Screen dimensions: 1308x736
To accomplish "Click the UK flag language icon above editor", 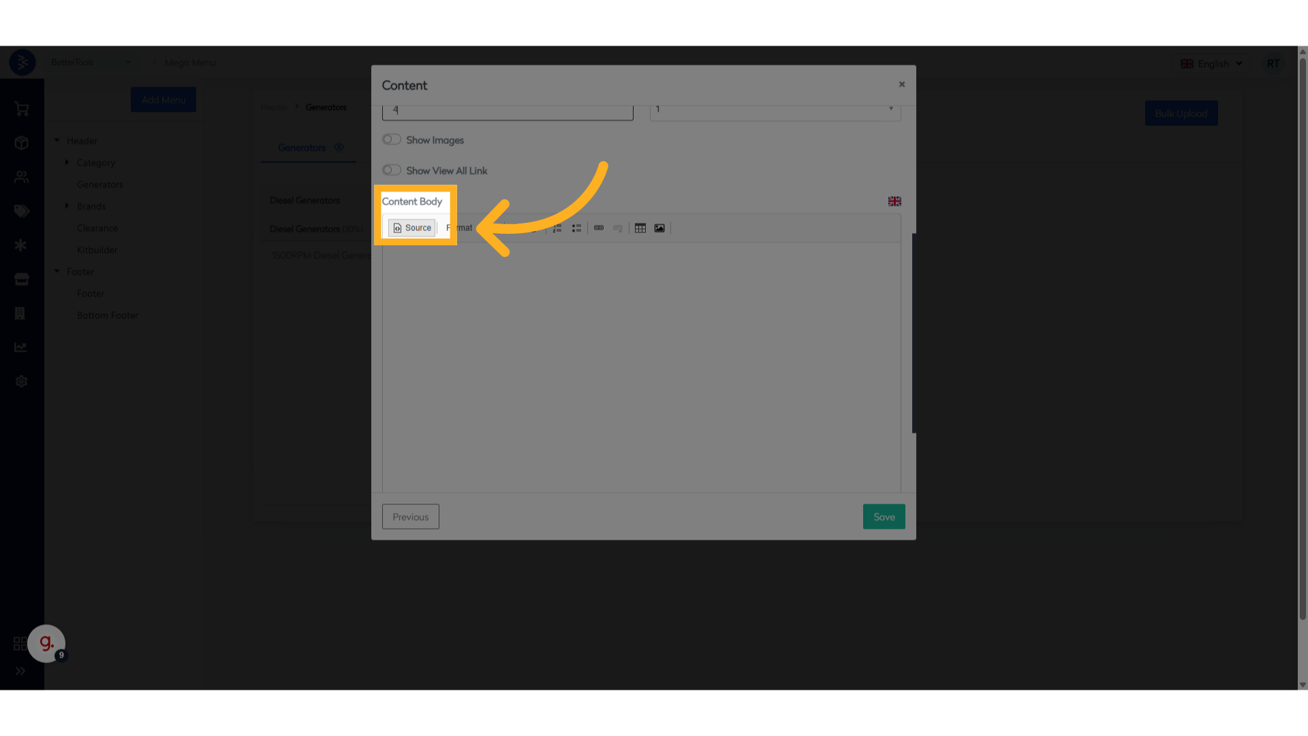I will pyautogui.click(x=894, y=201).
